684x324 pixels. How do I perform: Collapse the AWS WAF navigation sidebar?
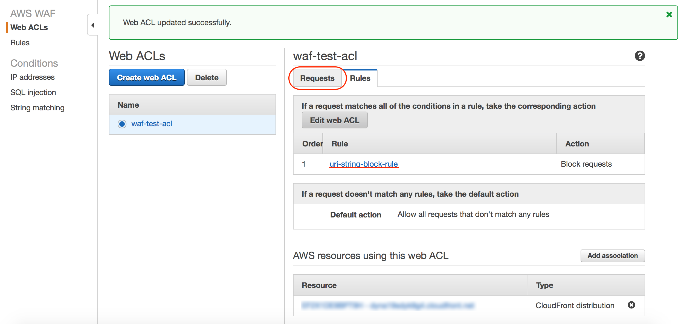tap(93, 25)
